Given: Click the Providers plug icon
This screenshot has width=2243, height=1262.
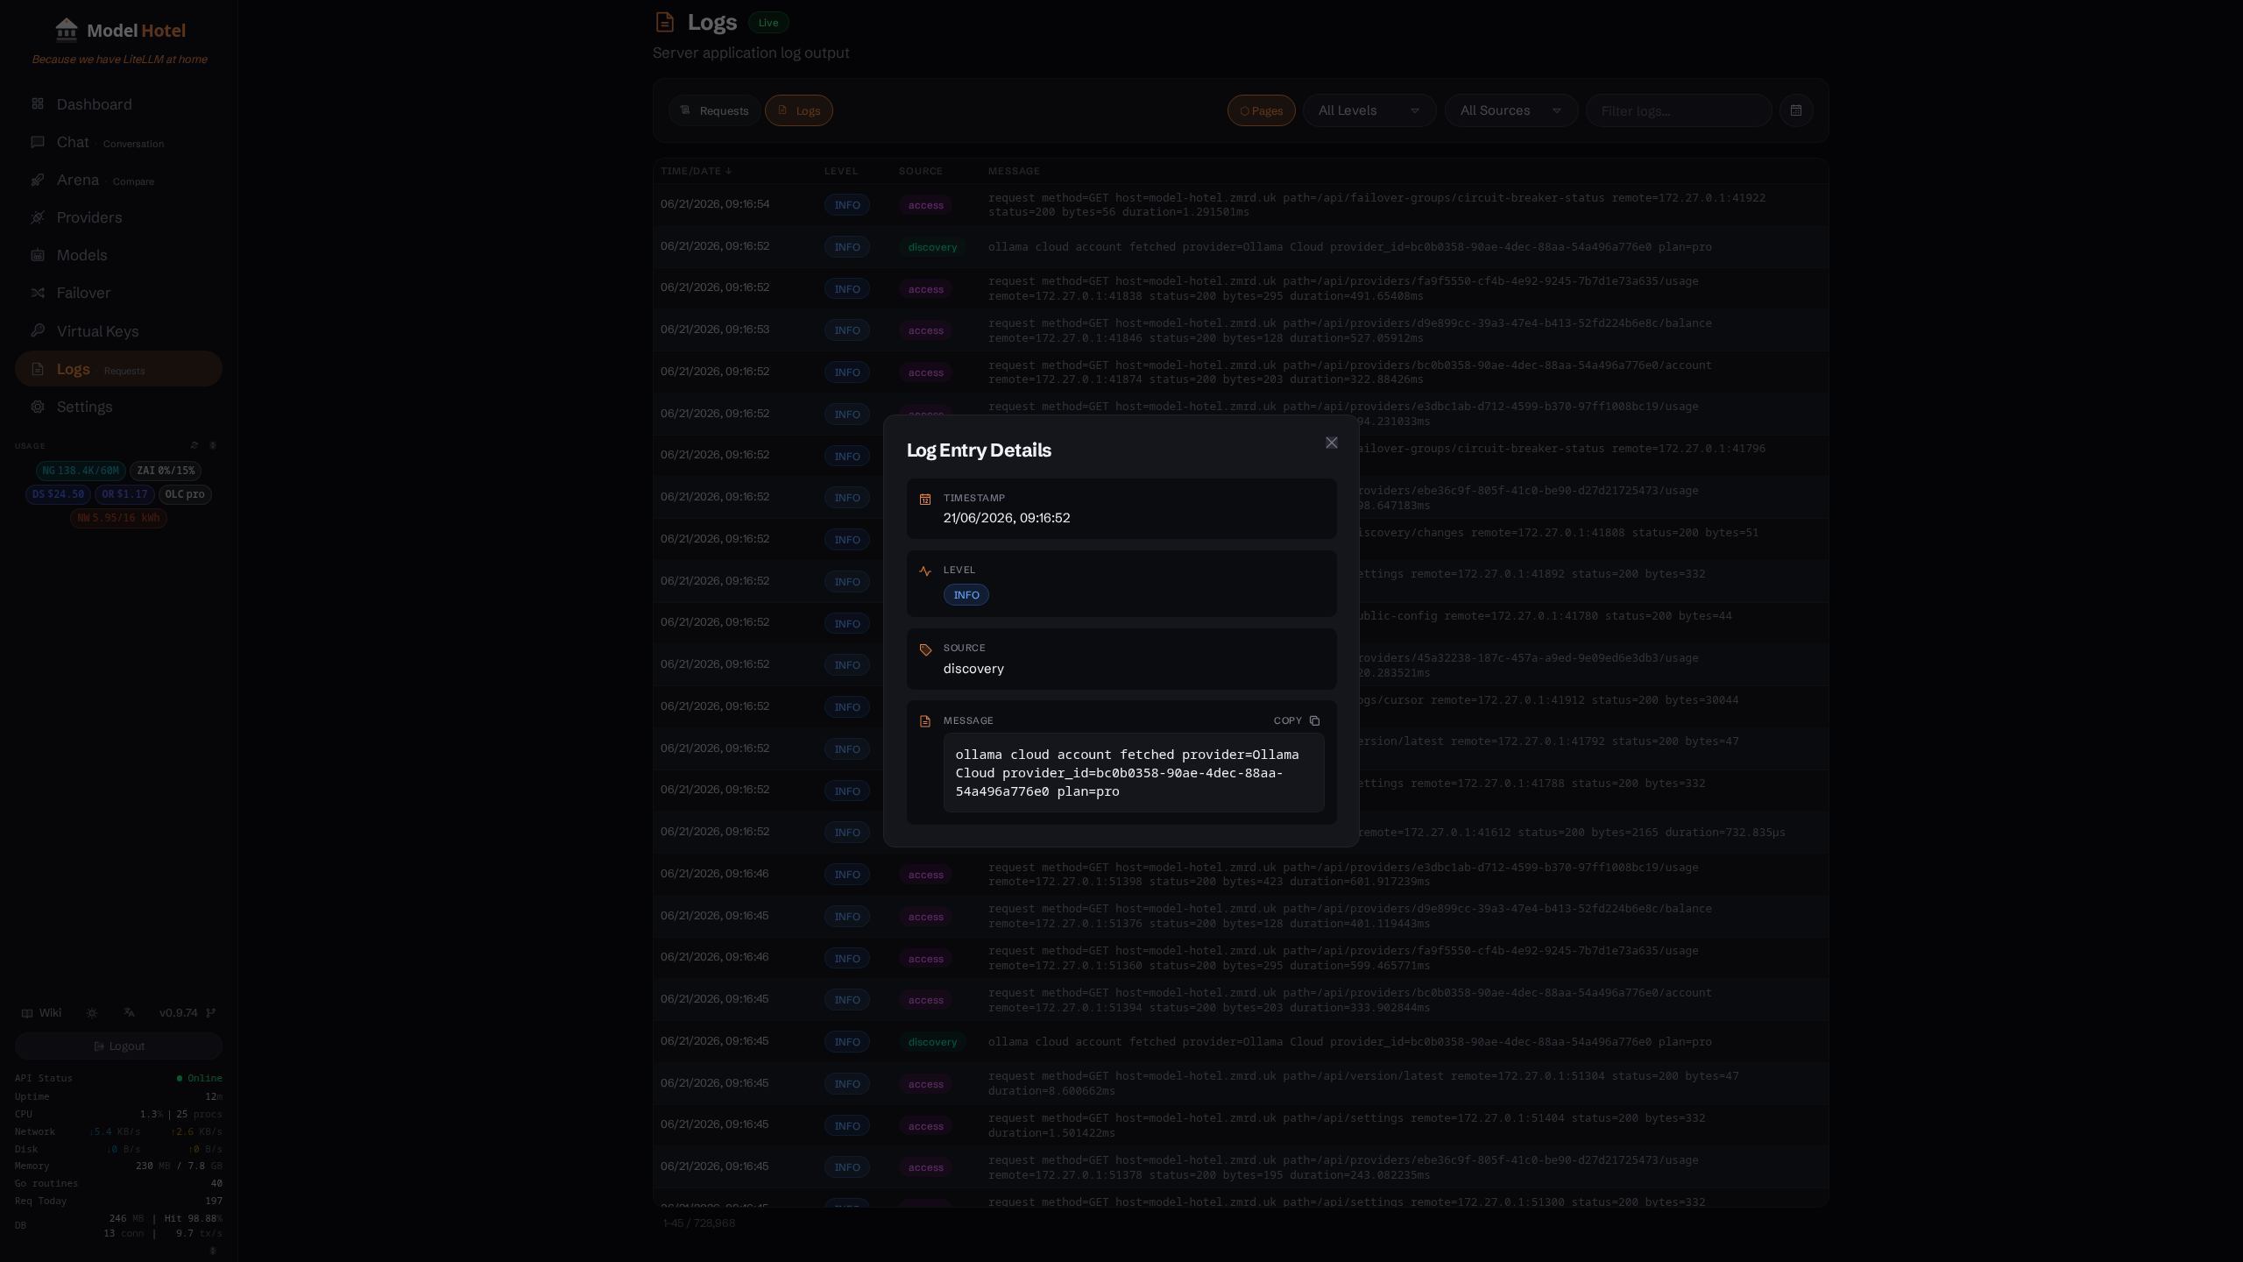Looking at the screenshot, I should 38,217.
